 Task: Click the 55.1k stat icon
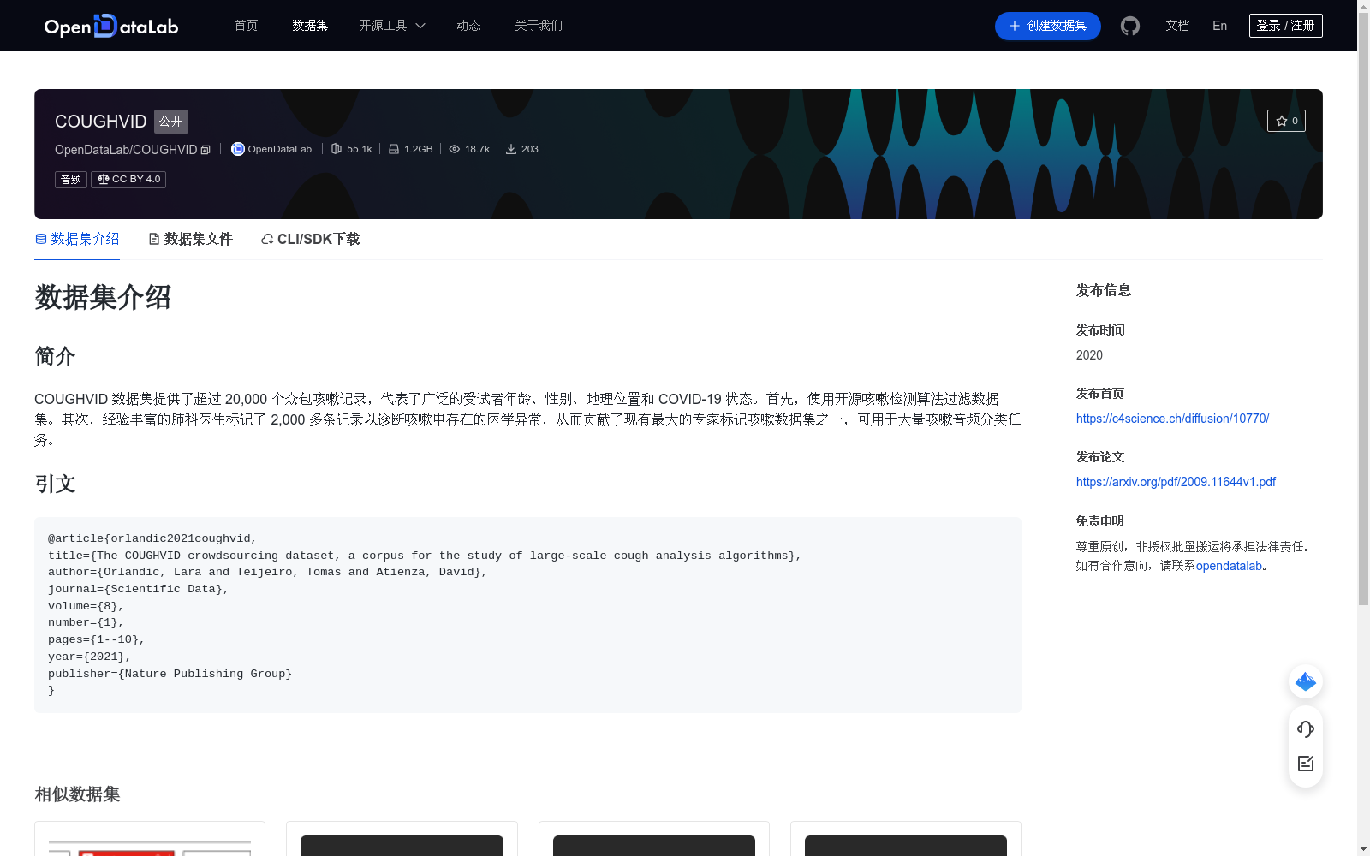[x=337, y=149]
